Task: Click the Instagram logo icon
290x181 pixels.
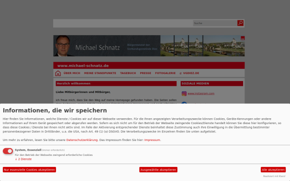Action: pyautogui.click(x=184, y=94)
